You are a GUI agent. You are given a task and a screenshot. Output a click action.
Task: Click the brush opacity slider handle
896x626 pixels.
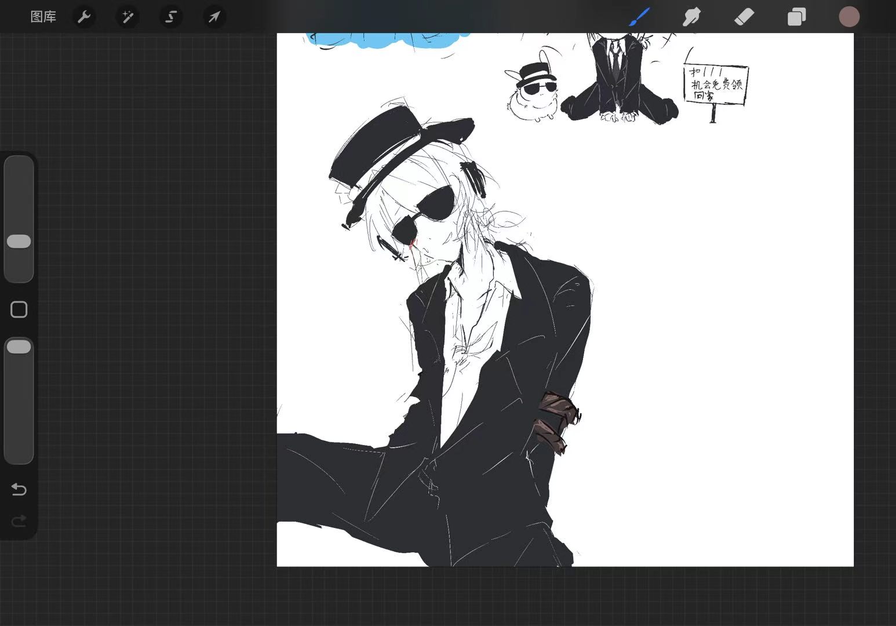click(19, 347)
